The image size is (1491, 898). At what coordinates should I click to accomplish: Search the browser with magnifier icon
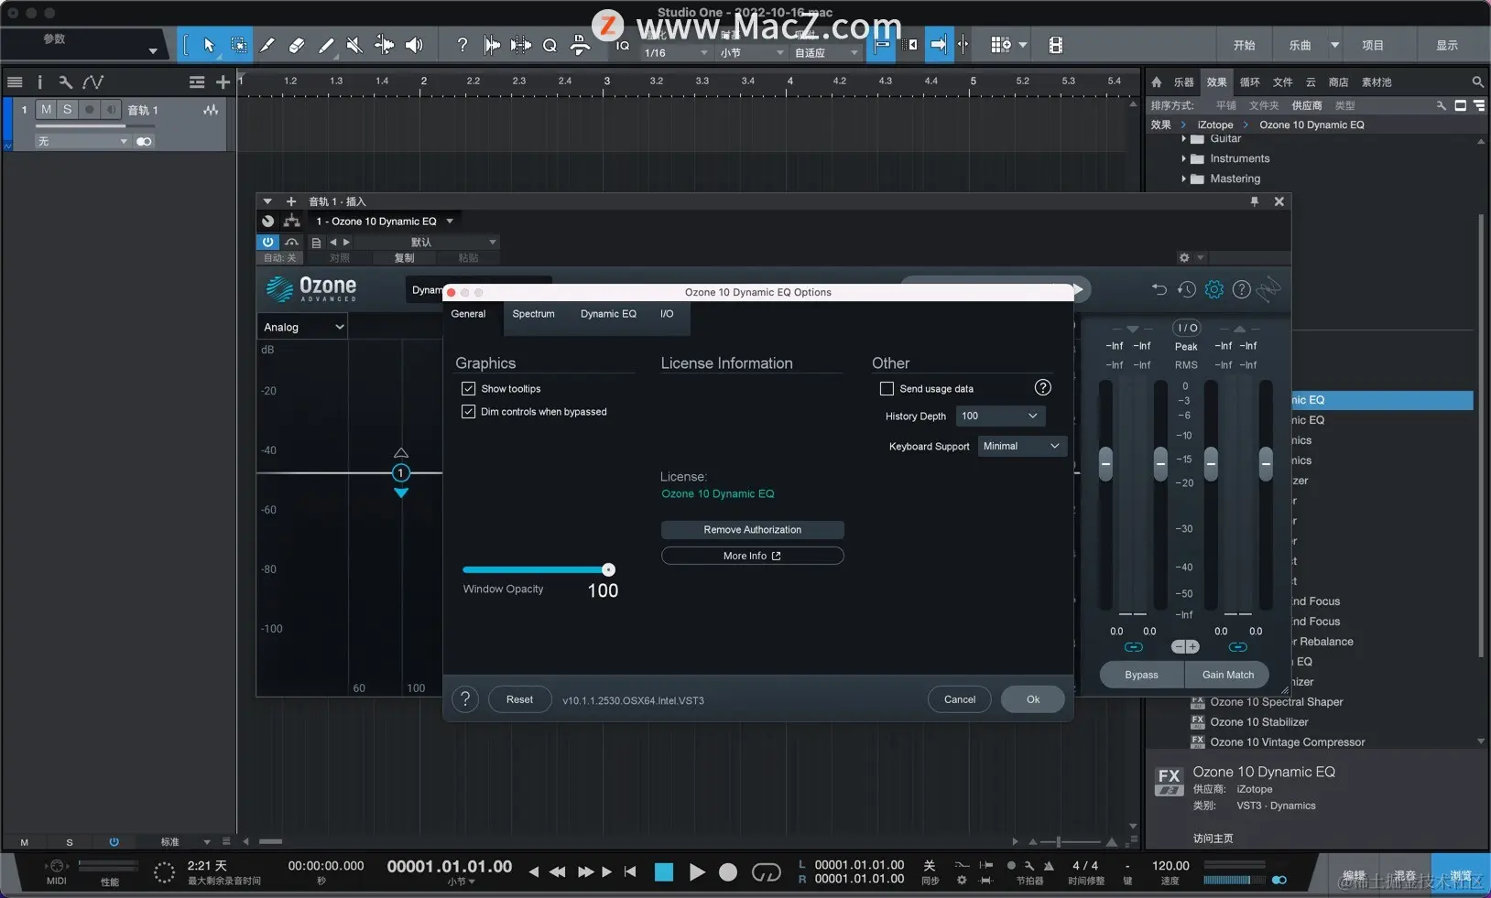[1477, 81]
